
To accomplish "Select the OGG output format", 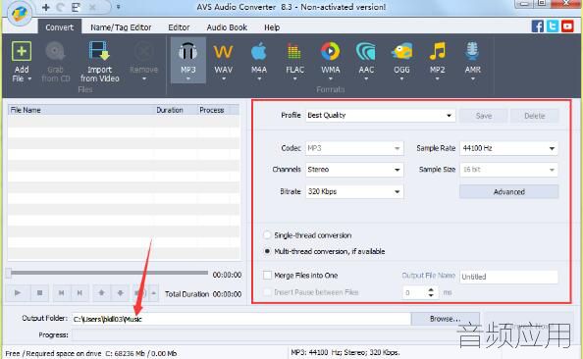I will point(401,60).
